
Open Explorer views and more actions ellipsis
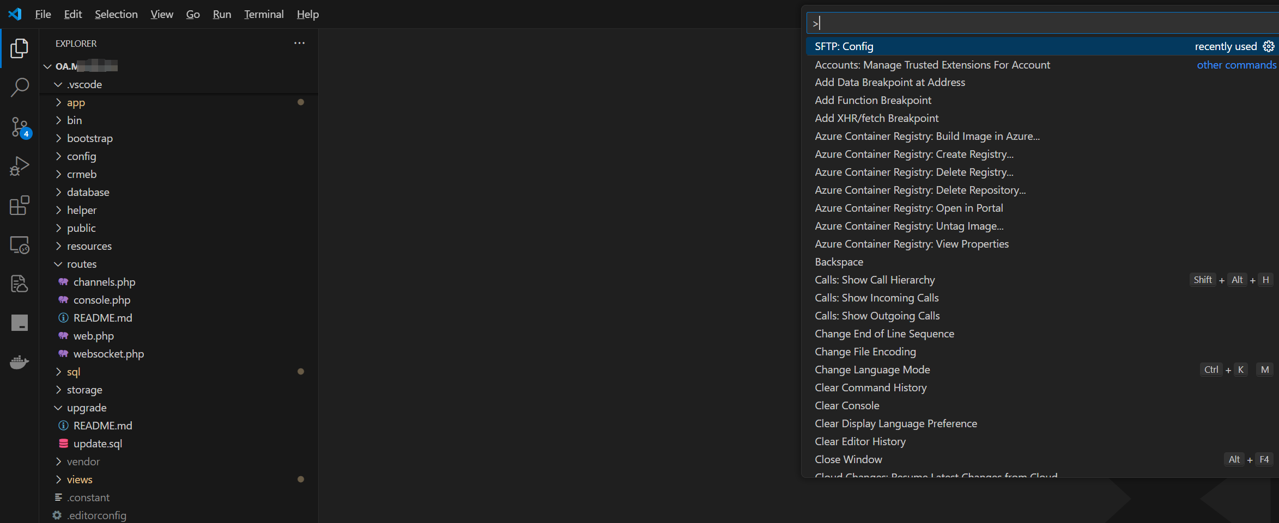pos(299,43)
